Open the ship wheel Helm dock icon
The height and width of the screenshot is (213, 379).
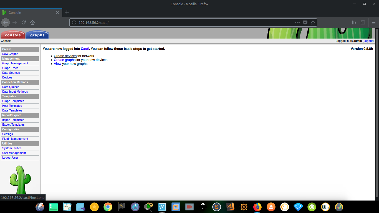[244, 207]
